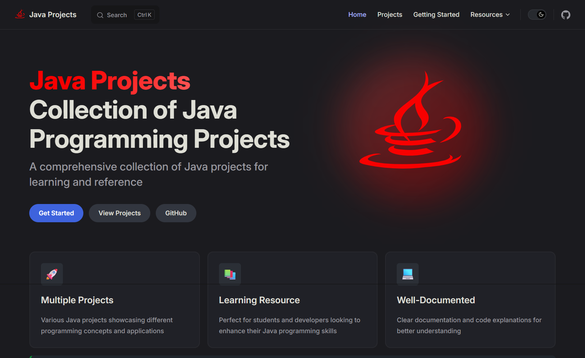Click the Well-Documented card title
585x358 pixels.
point(436,300)
